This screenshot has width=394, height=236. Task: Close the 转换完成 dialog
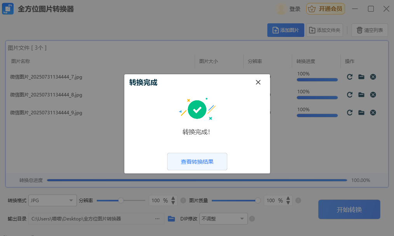pyautogui.click(x=258, y=82)
